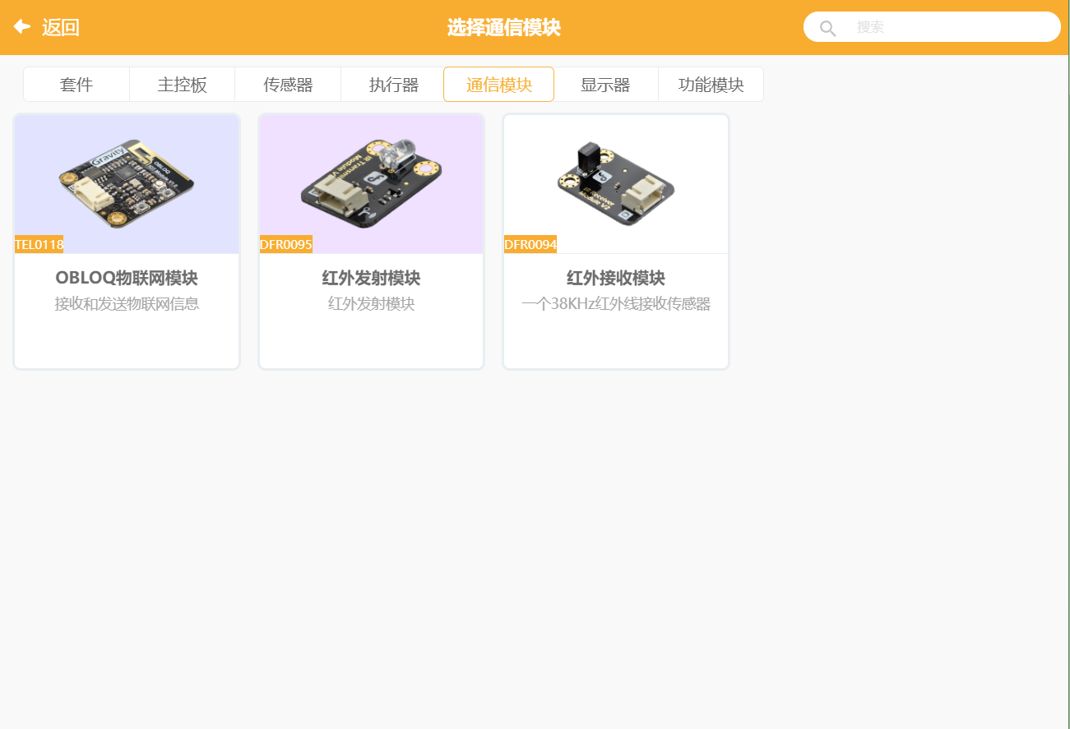Click the search magnifier icon
Image resolution: width=1070 pixels, height=729 pixels.
click(827, 26)
